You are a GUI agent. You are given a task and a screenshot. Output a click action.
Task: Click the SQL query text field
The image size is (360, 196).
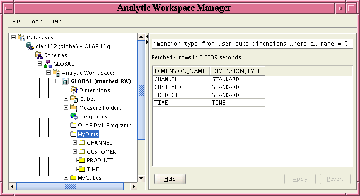point(252,44)
